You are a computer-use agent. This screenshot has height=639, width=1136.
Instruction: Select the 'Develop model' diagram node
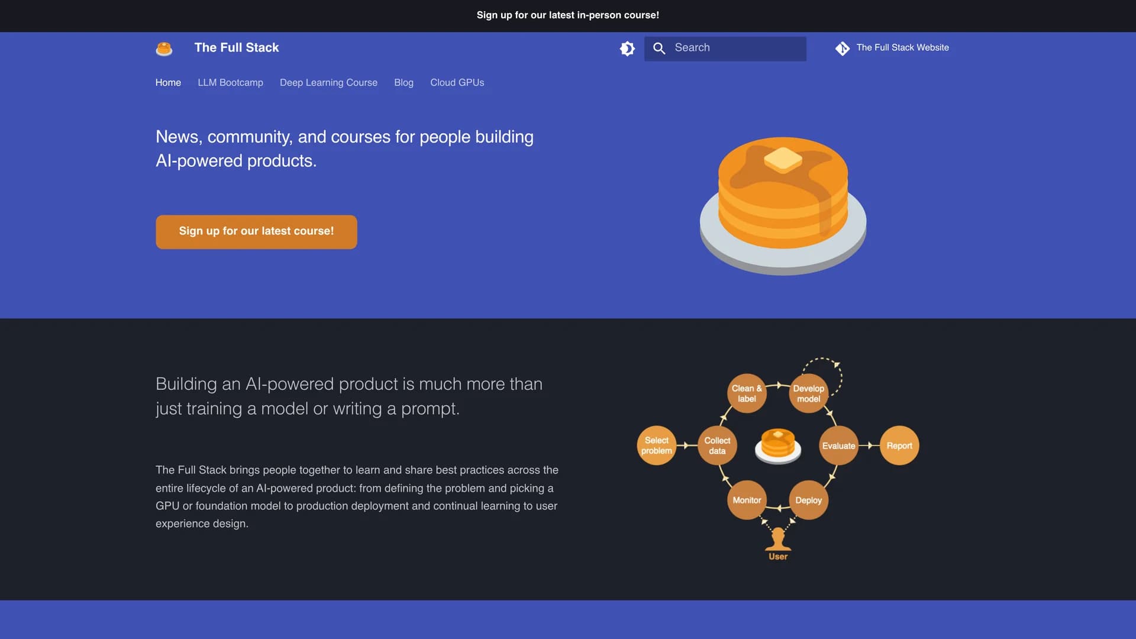click(808, 393)
